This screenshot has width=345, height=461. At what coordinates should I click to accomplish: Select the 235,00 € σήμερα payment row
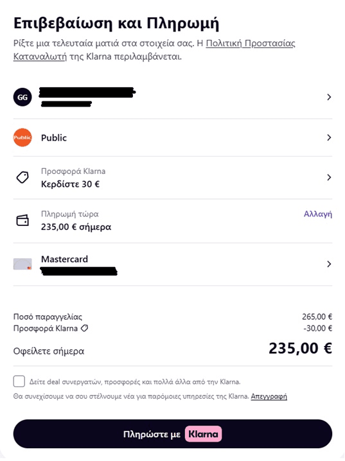coord(173,220)
